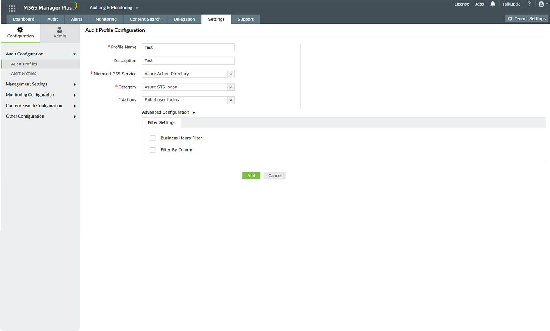
Task: Collapse the Audit Configuration menu
Action: pyautogui.click(x=40, y=54)
